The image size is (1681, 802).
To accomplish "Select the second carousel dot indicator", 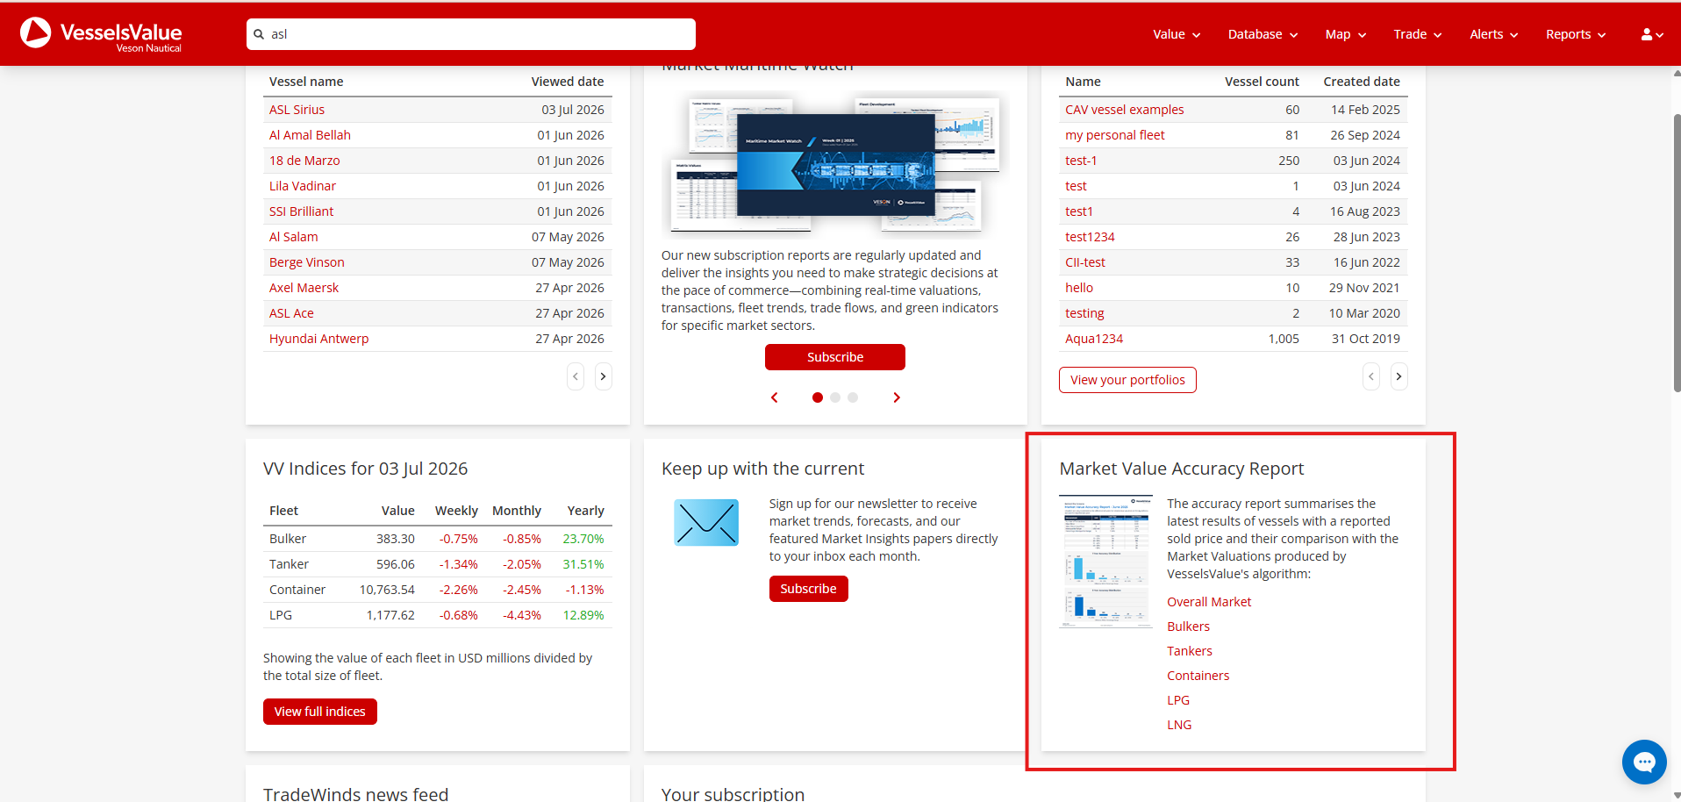I will coord(835,397).
